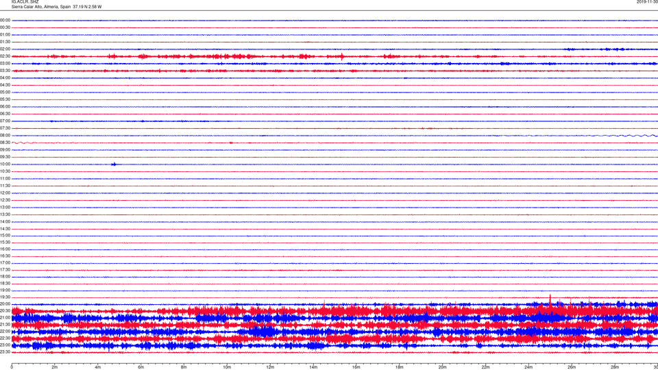Click the 6m tick on the minute axis
Image resolution: width=658 pixels, height=370 pixels.
pyautogui.click(x=141, y=367)
